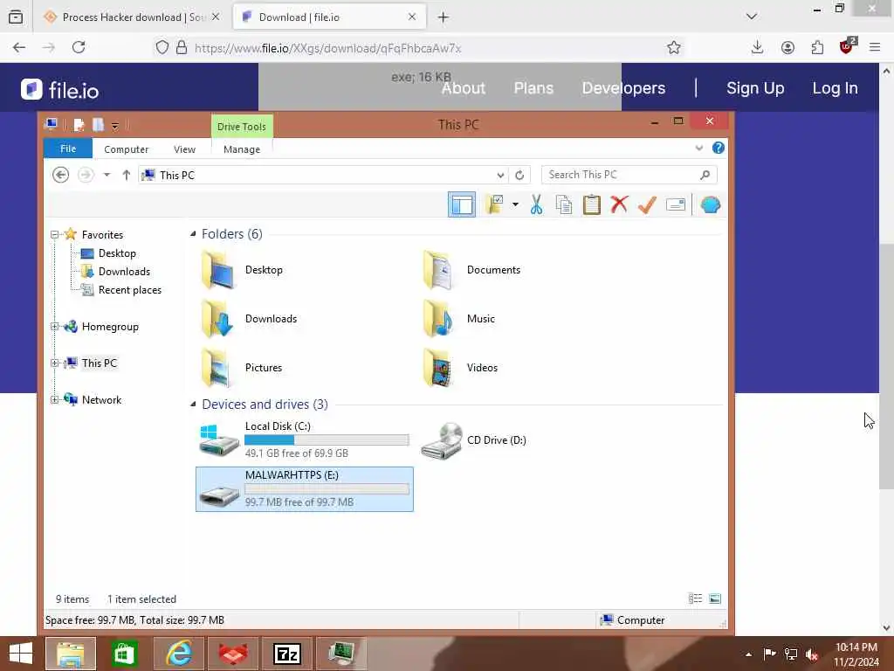Click the Drive Tools contextual tab

tap(242, 127)
